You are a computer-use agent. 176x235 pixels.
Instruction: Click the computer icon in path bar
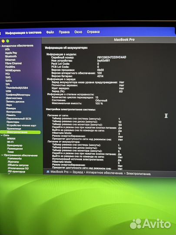pyautogui.click(x=48, y=171)
